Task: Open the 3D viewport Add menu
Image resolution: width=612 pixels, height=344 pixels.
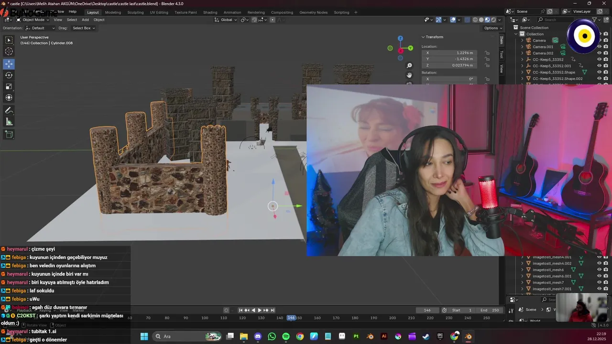Action: coord(85,20)
